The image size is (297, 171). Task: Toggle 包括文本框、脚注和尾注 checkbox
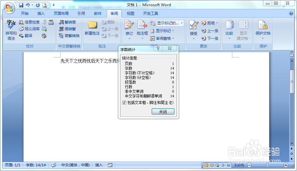point(124,102)
